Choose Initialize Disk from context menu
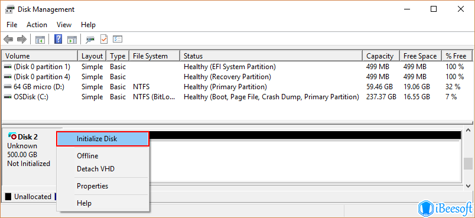Viewport: 475px width, 218px height. point(103,139)
